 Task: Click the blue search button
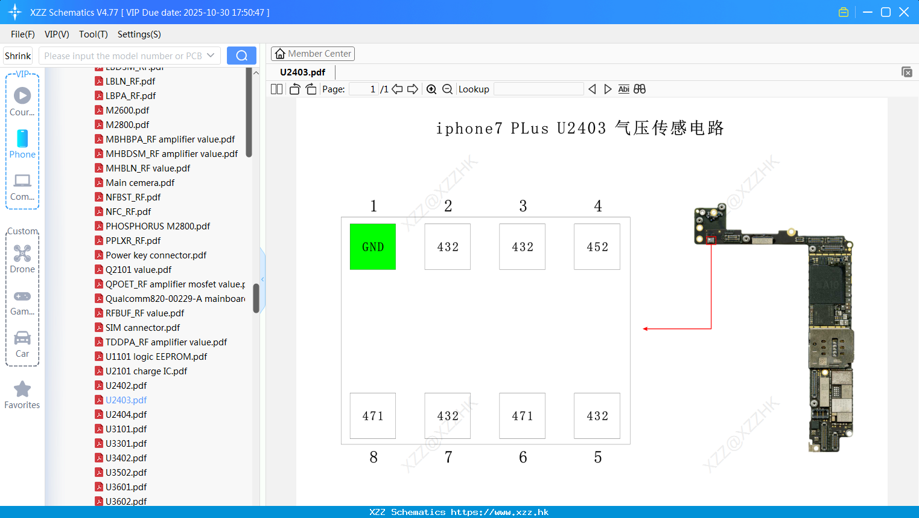click(x=241, y=56)
